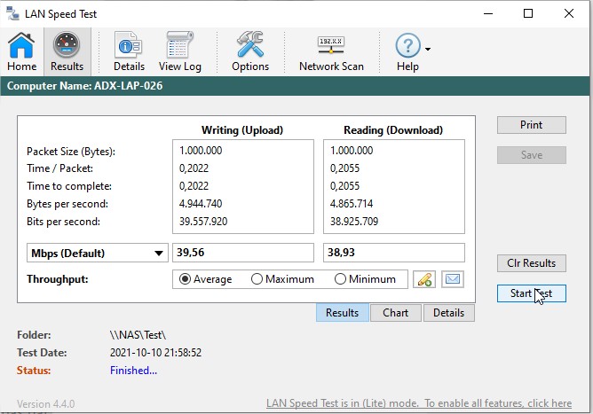
Task: Click the 38,93 download throughput field
Action: 394,253
